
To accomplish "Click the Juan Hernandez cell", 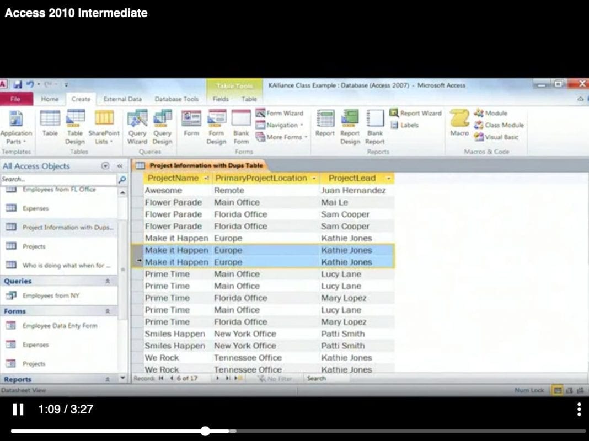I will [356, 191].
